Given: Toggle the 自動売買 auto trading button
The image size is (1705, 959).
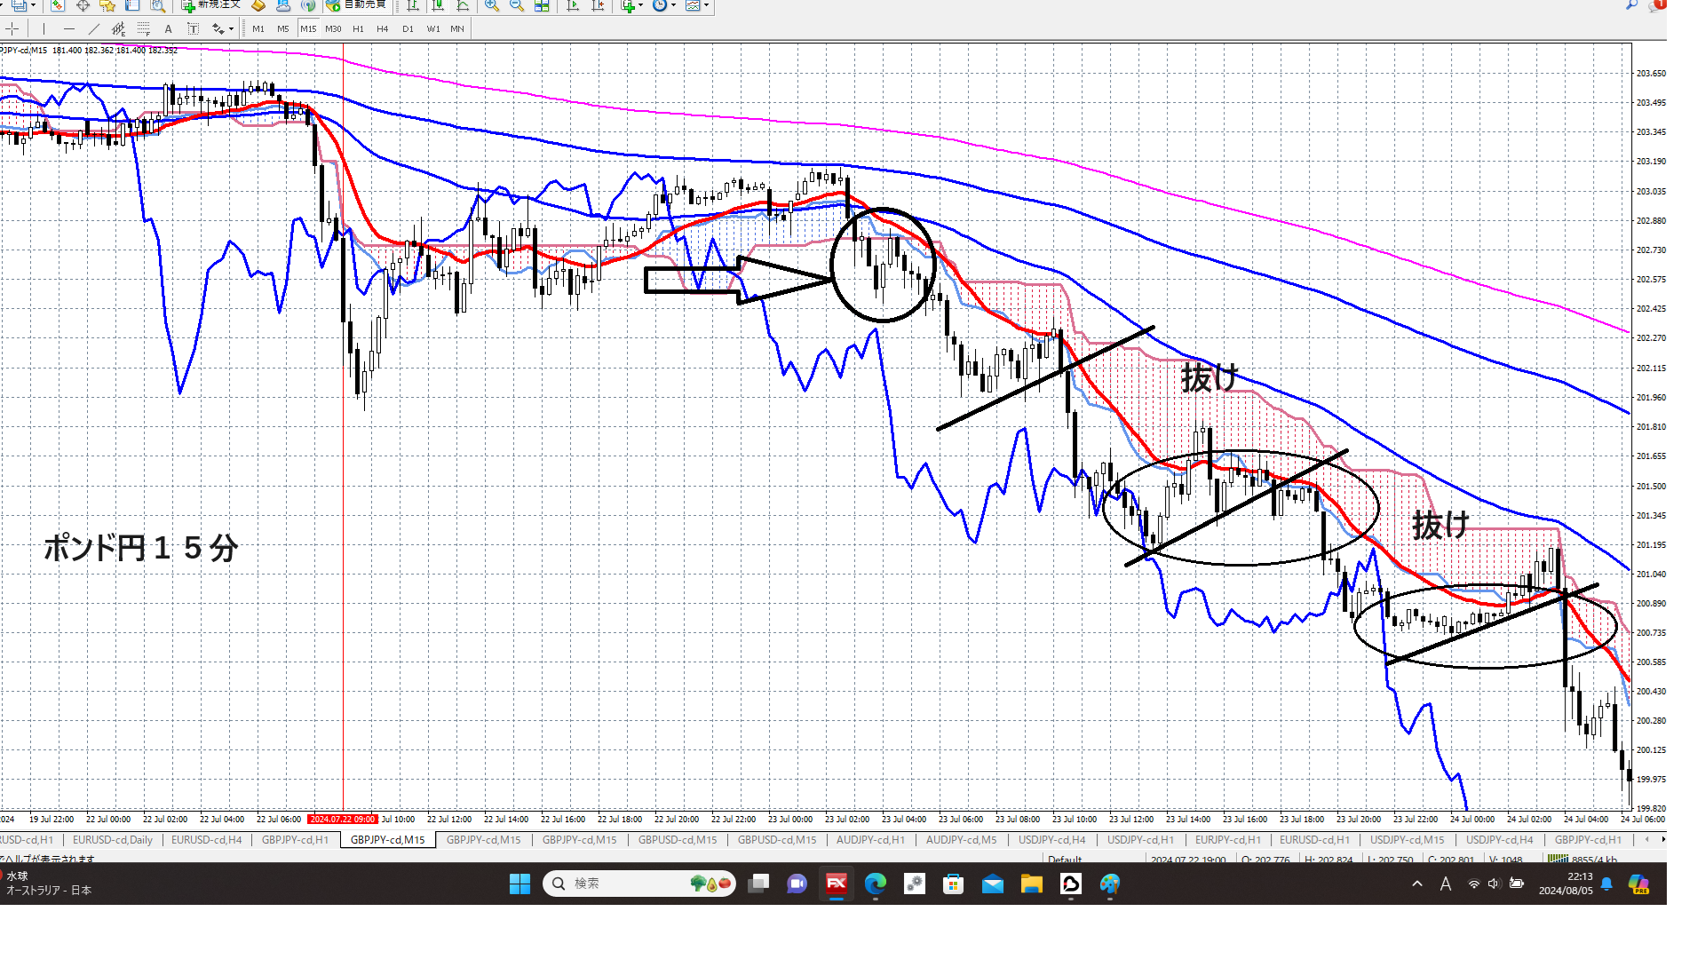Looking at the screenshot, I should coord(355,5).
